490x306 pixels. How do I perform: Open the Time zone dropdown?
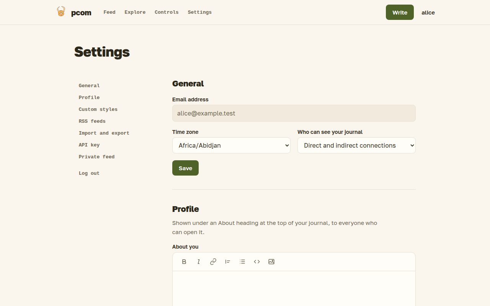(x=231, y=145)
